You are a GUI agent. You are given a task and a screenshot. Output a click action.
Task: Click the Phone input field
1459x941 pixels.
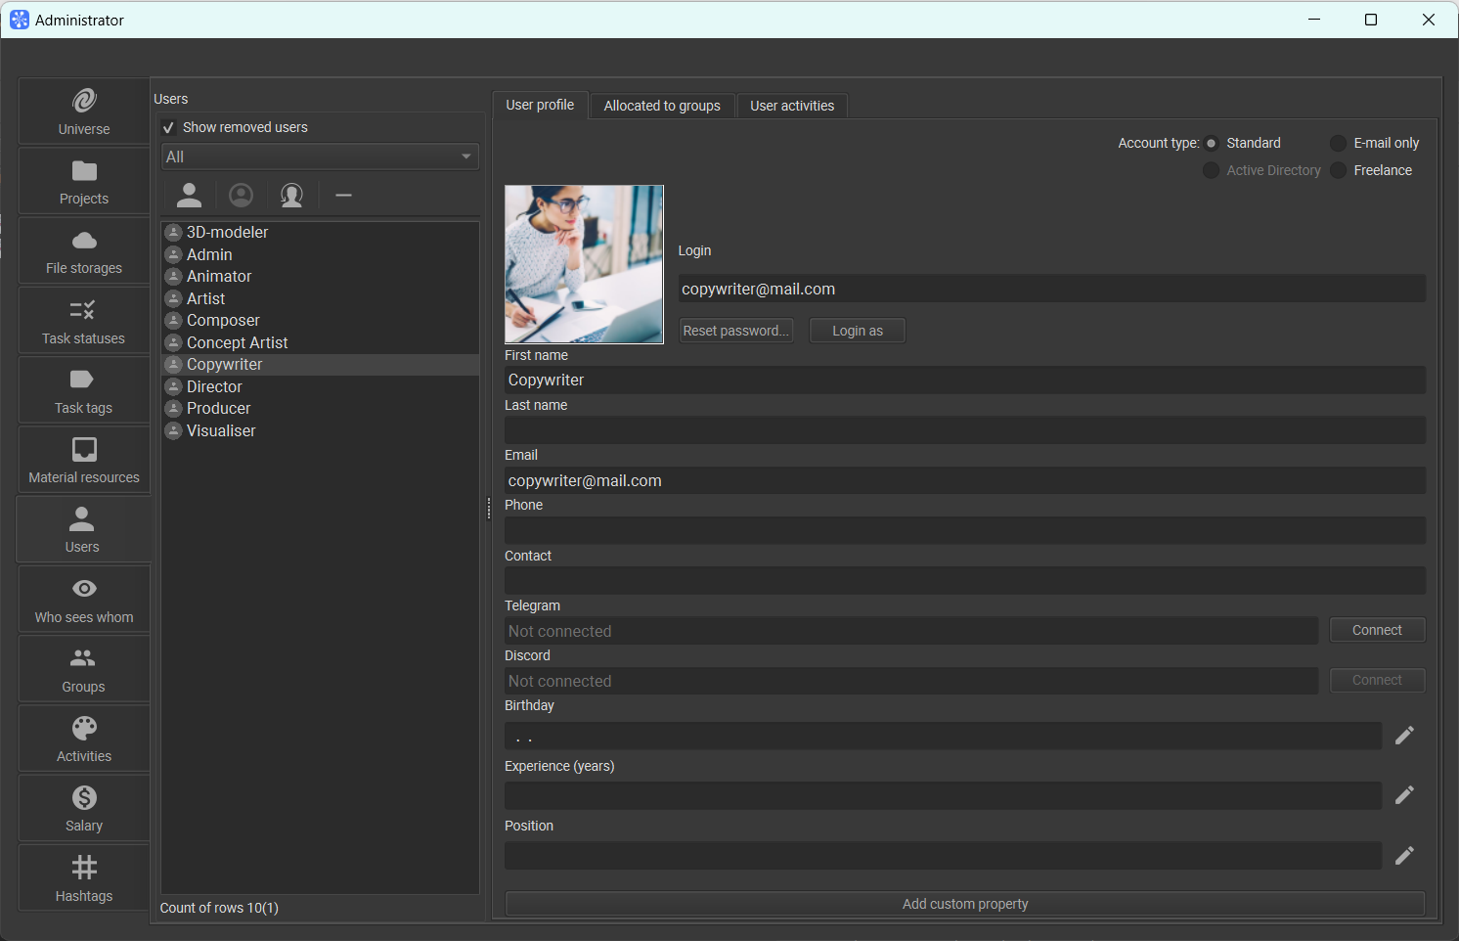(965, 530)
